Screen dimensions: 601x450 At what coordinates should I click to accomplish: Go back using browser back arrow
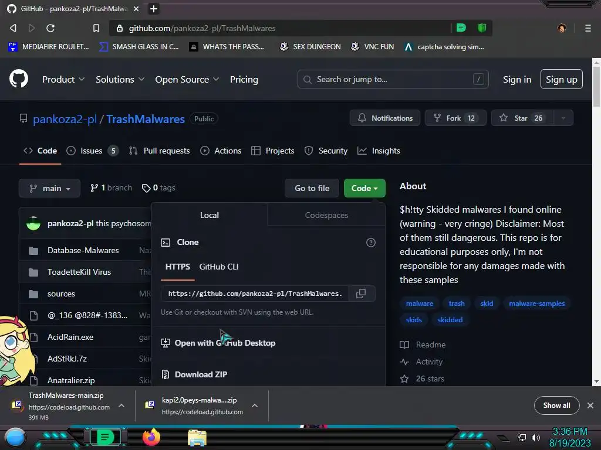pyautogui.click(x=13, y=28)
